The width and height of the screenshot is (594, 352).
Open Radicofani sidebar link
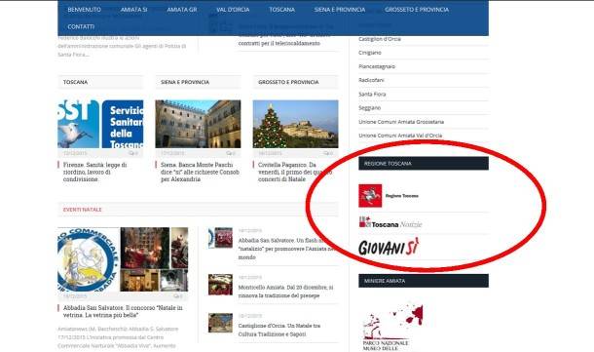click(371, 80)
